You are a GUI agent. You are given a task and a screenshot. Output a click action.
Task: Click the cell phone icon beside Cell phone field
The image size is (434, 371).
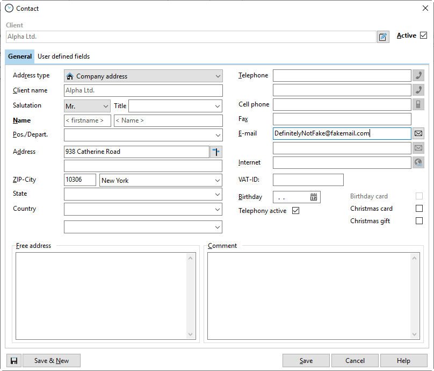(x=418, y=104)
